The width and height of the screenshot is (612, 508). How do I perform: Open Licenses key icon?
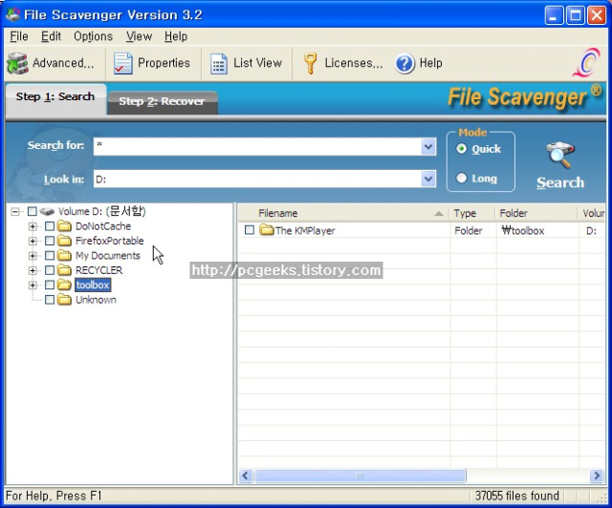tap(310, 64)
